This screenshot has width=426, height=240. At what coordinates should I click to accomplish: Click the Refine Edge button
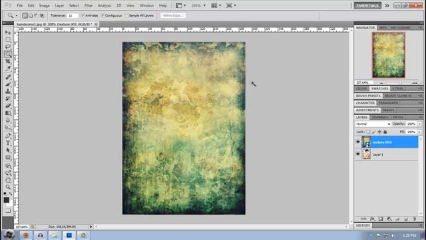(x=173, y=15)
